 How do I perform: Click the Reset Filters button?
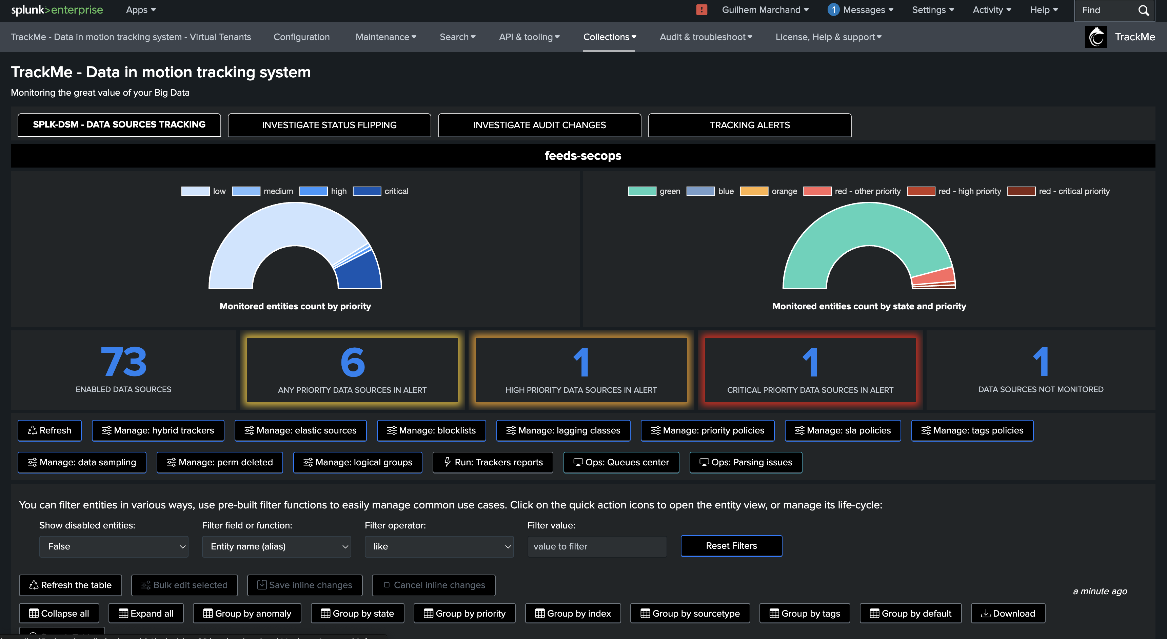coord(731,546)
